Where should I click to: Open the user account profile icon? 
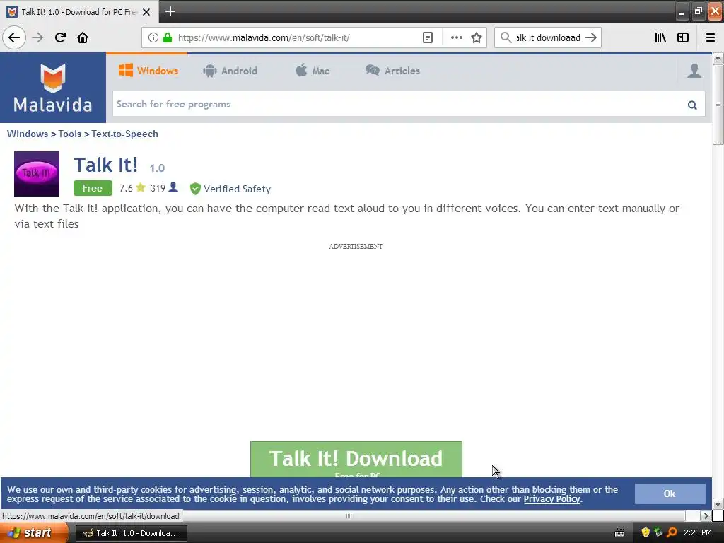pos(694,71)
